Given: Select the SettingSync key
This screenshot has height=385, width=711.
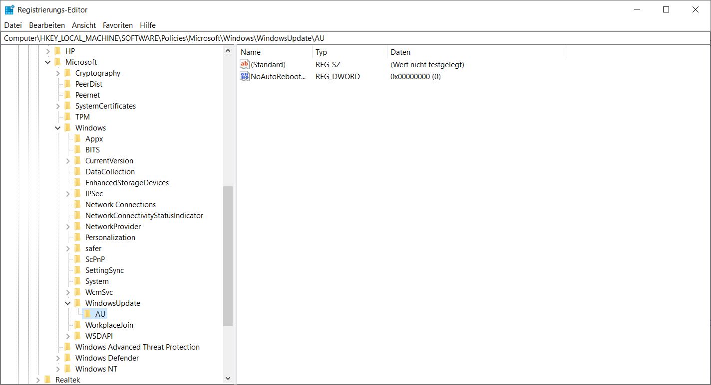Looking at the screenshot, I should click(104, 270).
